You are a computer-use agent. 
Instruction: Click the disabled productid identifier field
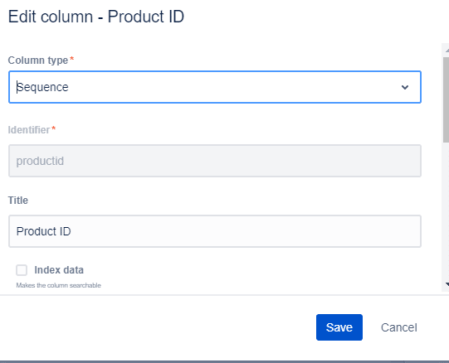coord(215,161)
